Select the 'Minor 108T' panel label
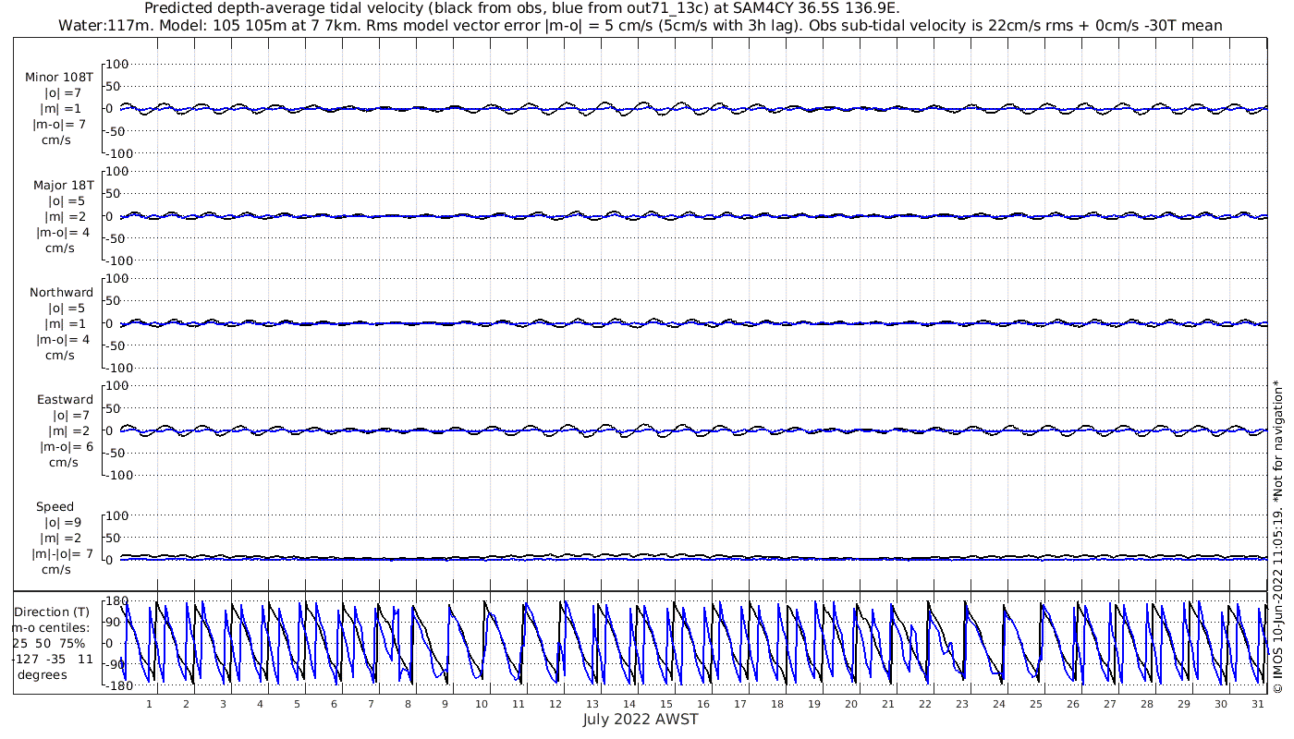The width and height of the screenshot is (1294, 739). click(x=59, y=78)
